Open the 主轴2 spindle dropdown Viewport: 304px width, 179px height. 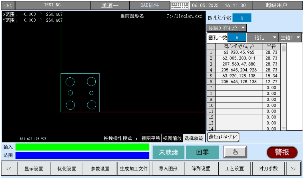290,38
